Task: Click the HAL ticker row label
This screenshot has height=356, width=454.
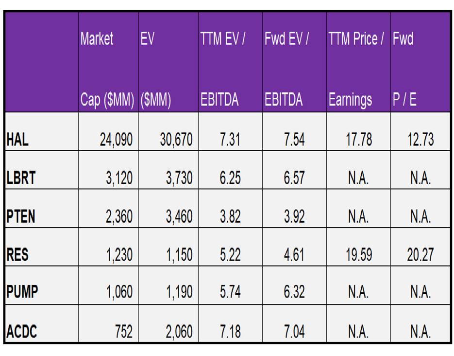Action: click(17, 140)
